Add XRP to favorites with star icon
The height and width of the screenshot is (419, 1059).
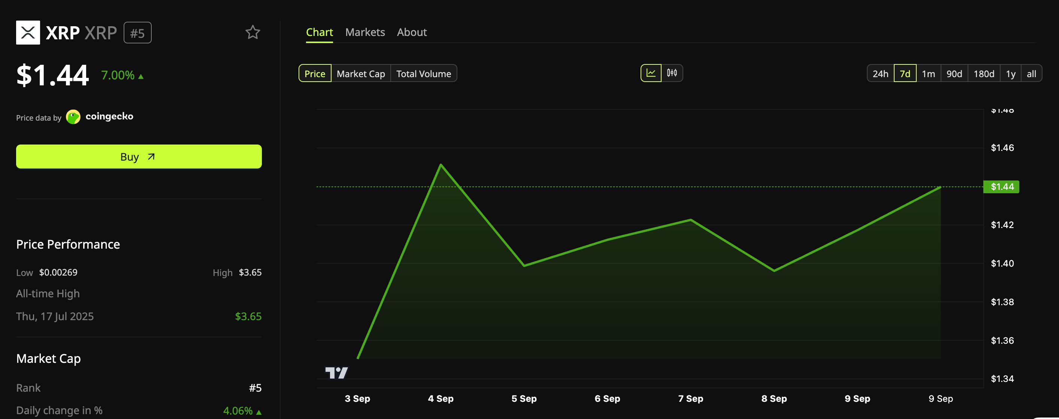[253, 33]
